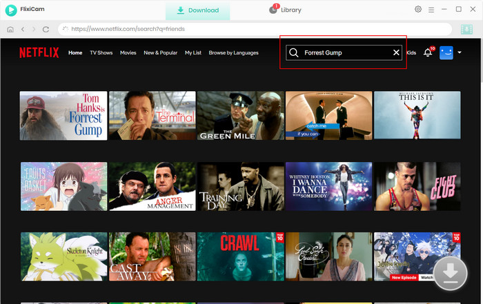Open New & Popular section
Image resolution: width=483 pixels, height=304 pixels.
click(x=161, y=53)
